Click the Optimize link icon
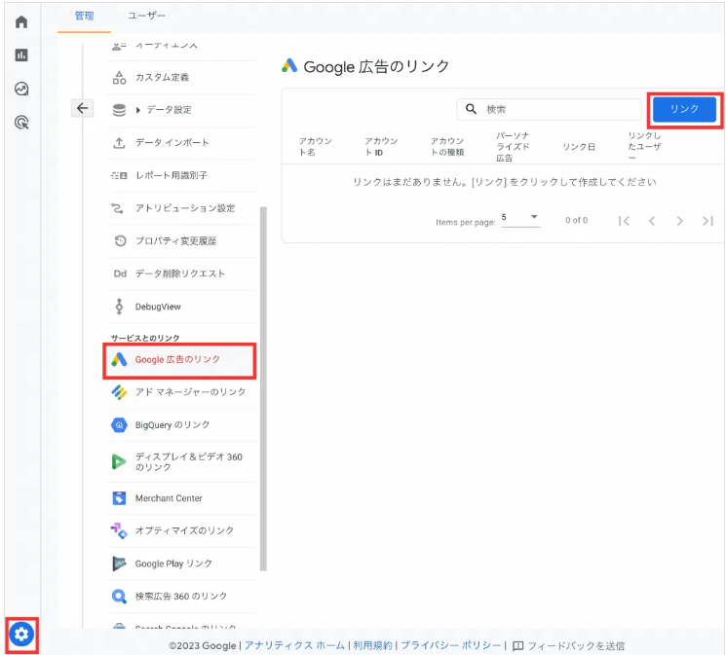 119,530
